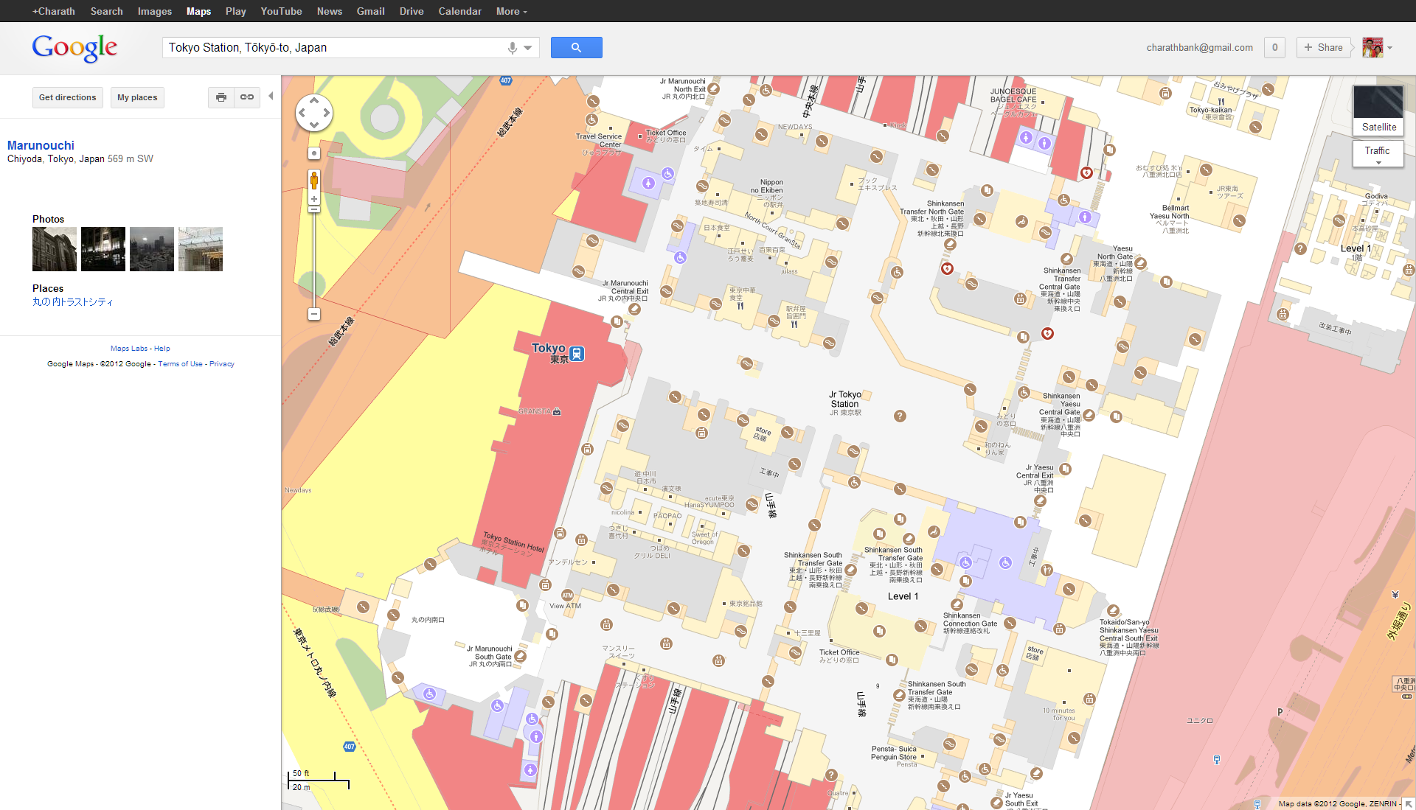
Task: Click the Jr Marunouchi Central Exit marker
Action: 634,309
